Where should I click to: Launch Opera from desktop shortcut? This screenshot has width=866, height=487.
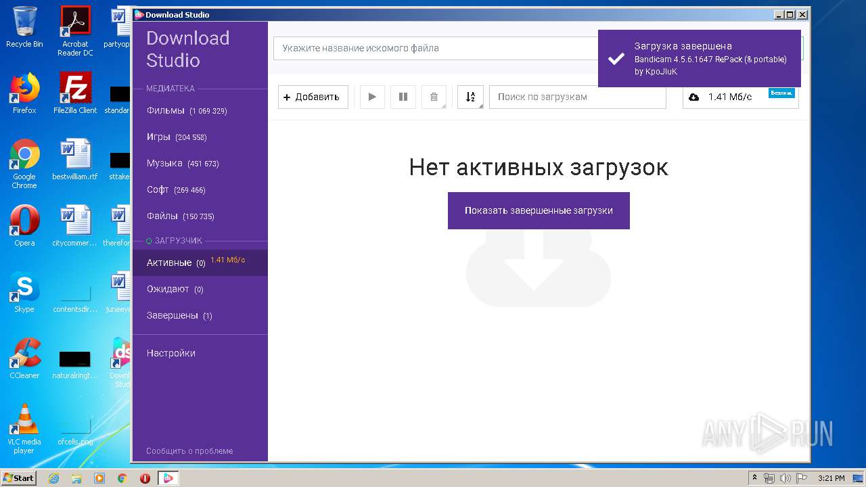click(x=24, y=225)
